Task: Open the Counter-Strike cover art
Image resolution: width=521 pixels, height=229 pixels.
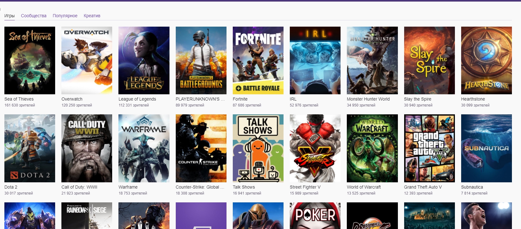Action: [201, 148]
